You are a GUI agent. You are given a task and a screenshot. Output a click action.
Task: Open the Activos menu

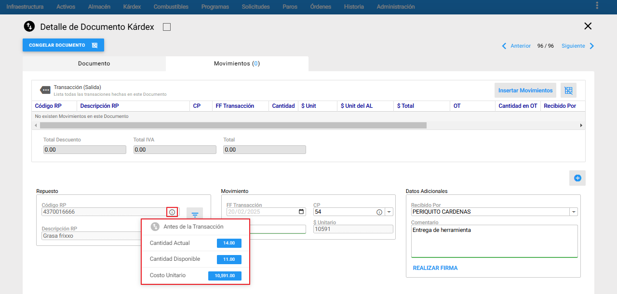pos(66,7)
